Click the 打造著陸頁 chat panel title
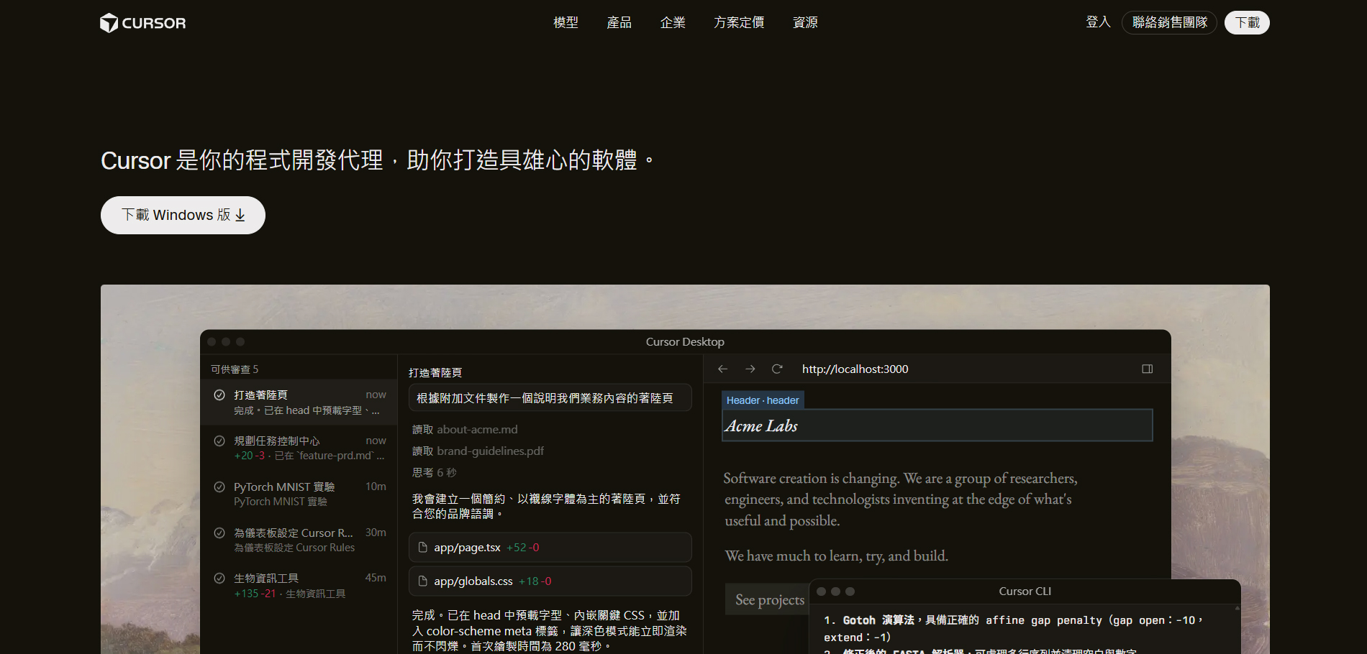 pos(435,372)
